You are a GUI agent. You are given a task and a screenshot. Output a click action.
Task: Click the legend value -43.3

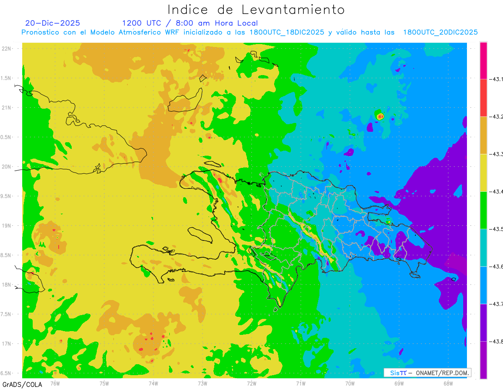496,154
